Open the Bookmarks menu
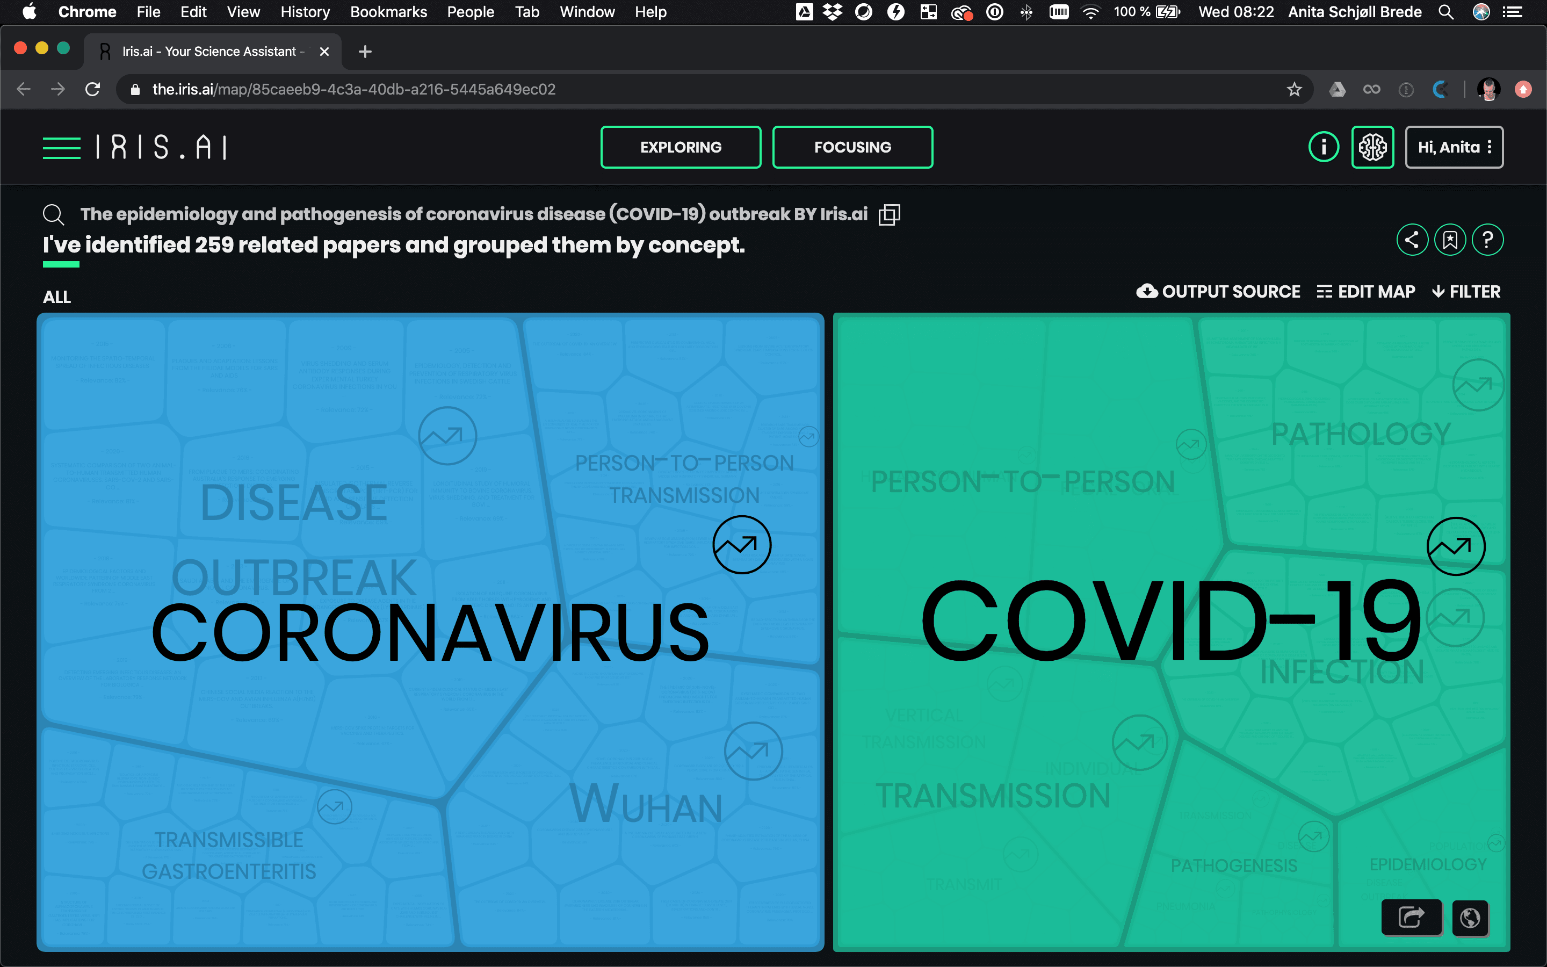The height and width of the screenshot is (967, 1547). click(x=388, y=12)
